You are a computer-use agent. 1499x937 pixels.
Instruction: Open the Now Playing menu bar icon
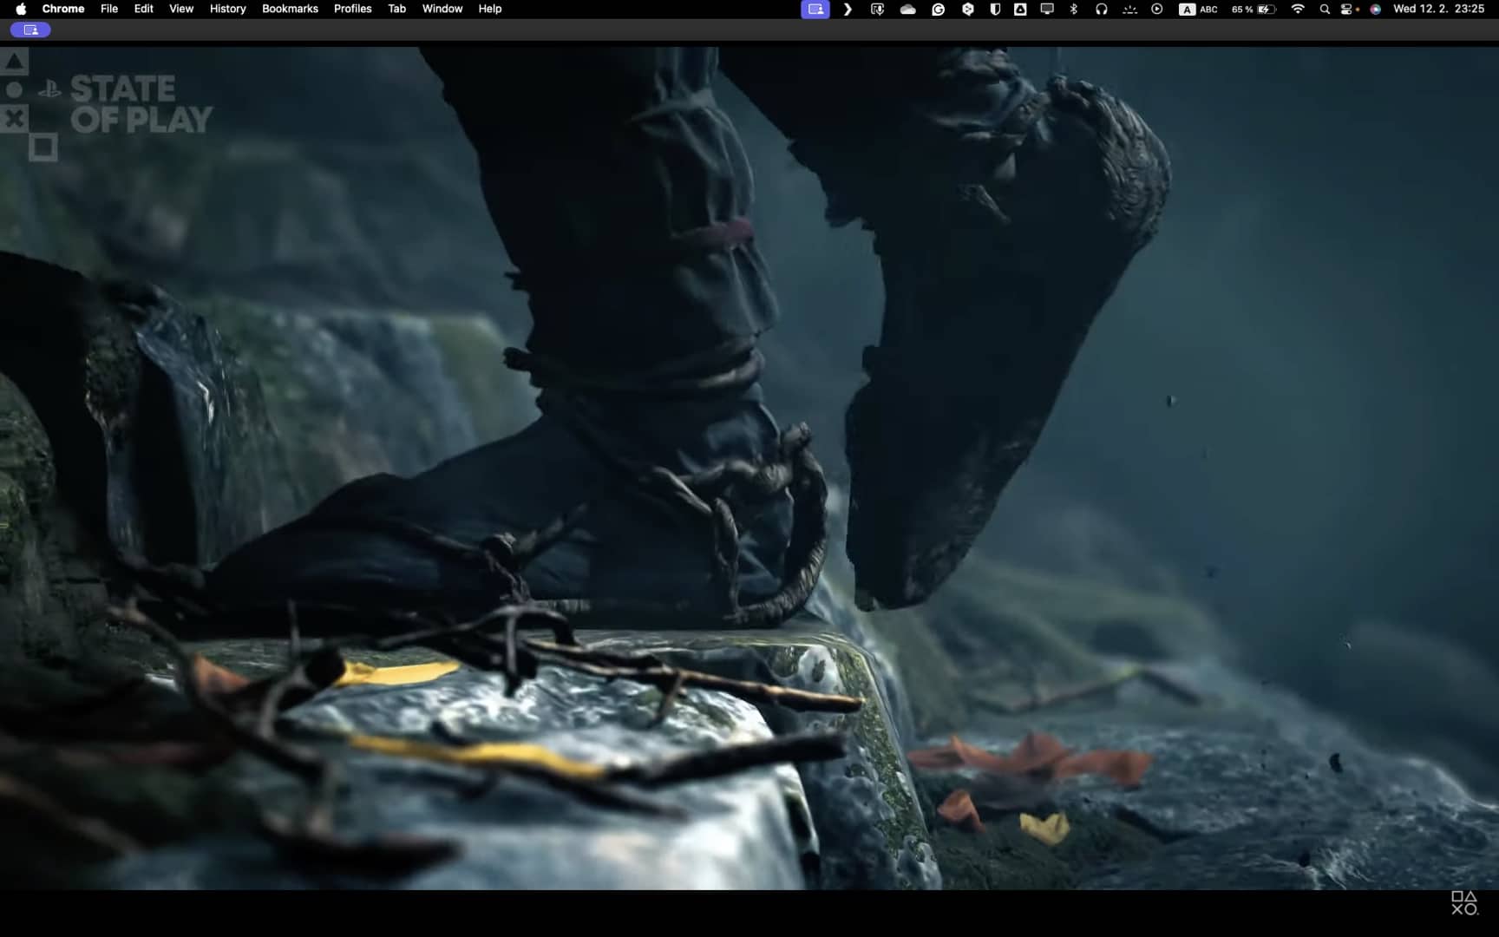point(1157,9)
